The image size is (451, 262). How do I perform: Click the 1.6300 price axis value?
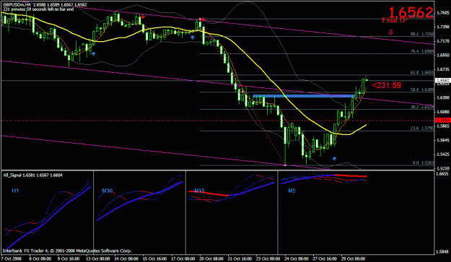[x=443, y=97]
